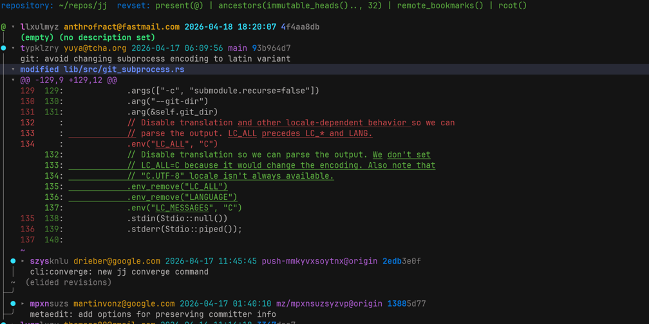Click timestamp 2026-04-17 11:45:45
Image resolution: width=649 pixels, height=324 pixels.
(211, 261)
